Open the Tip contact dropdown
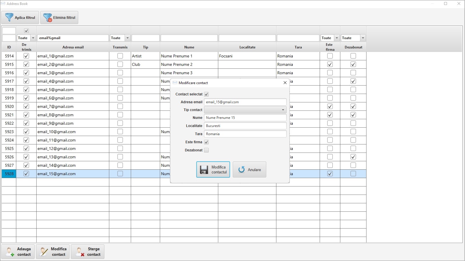The image size is (465, 261). click(x=283, y=110)
